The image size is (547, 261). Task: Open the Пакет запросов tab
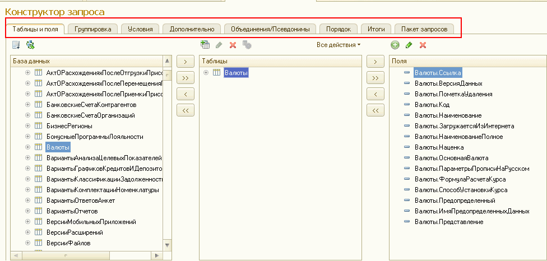click(x=424, y=29)
